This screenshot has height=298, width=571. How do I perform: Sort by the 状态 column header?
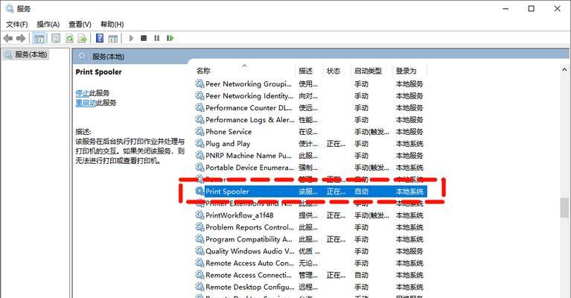coord(336,71)
